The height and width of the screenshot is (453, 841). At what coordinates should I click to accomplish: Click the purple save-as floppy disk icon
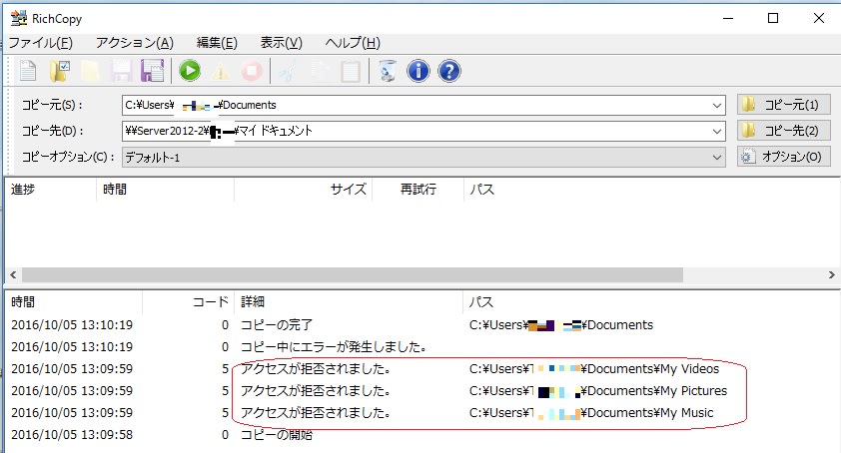pyautogui.click(x=153, y=71)
